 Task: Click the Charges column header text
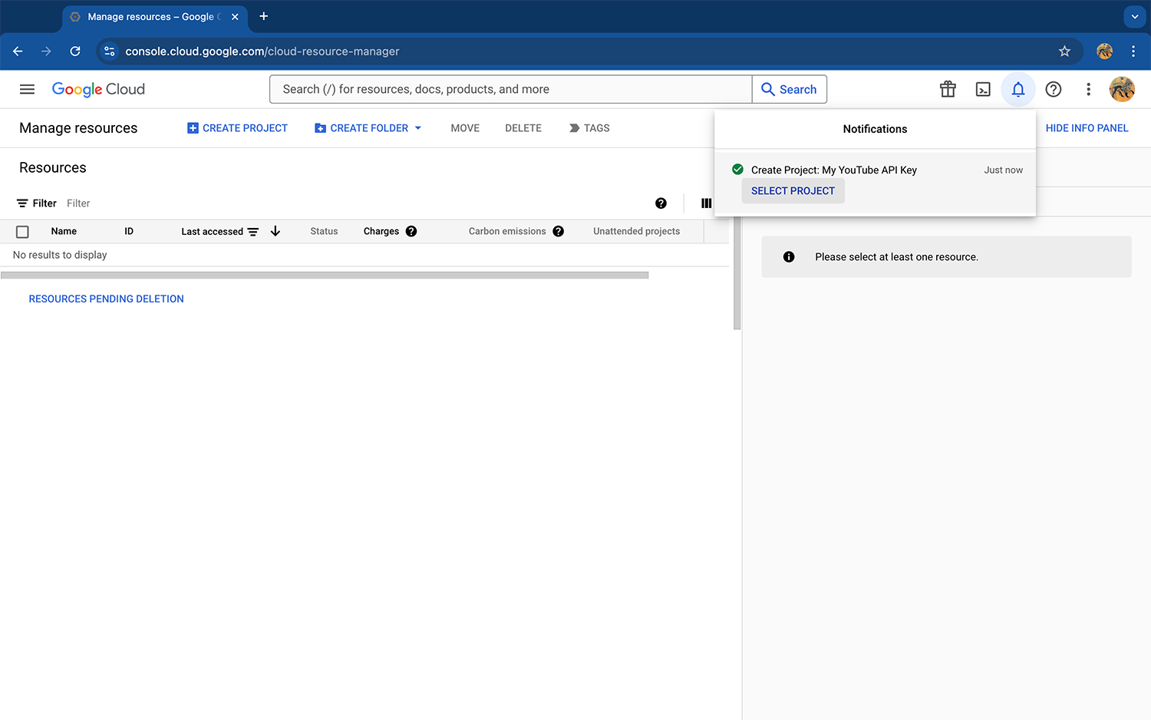[x=381, y=231]
